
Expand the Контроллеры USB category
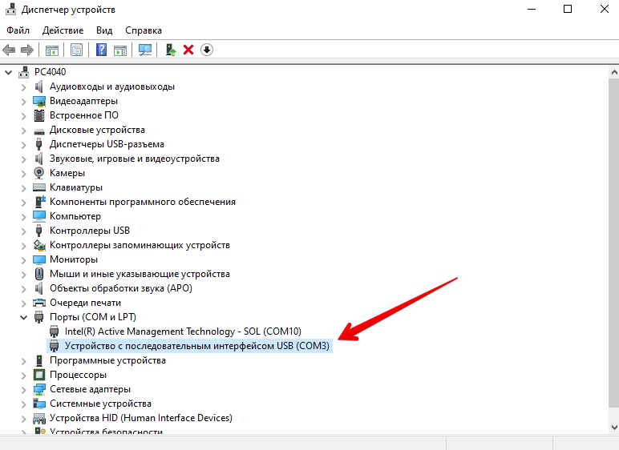23,231
